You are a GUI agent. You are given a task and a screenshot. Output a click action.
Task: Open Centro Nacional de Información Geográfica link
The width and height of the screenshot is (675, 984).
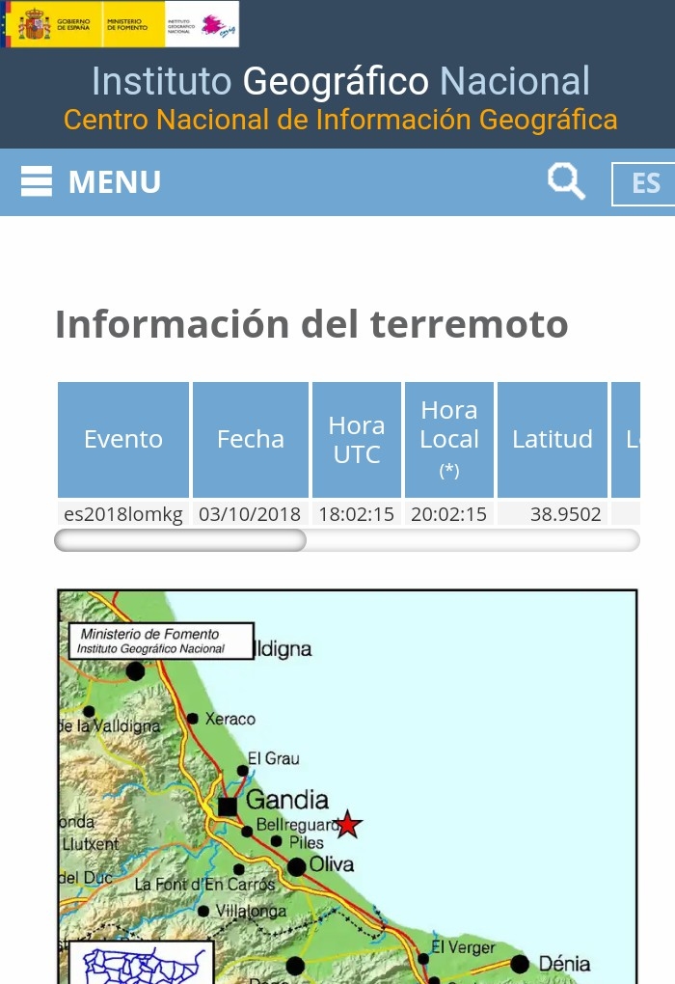tap(340, 120)
